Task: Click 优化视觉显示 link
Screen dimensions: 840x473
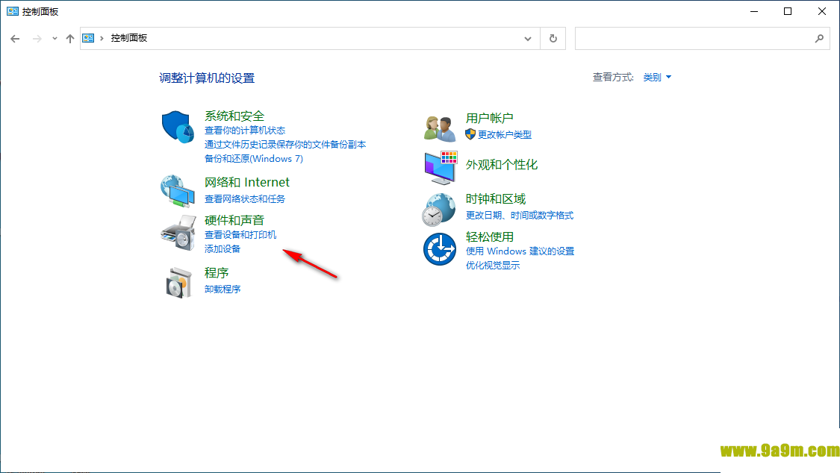Action: tap(492, 266)
